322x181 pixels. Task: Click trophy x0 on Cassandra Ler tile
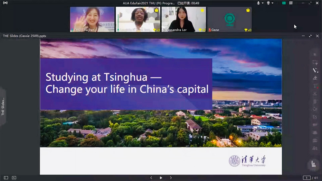click(x=202, y=30)
